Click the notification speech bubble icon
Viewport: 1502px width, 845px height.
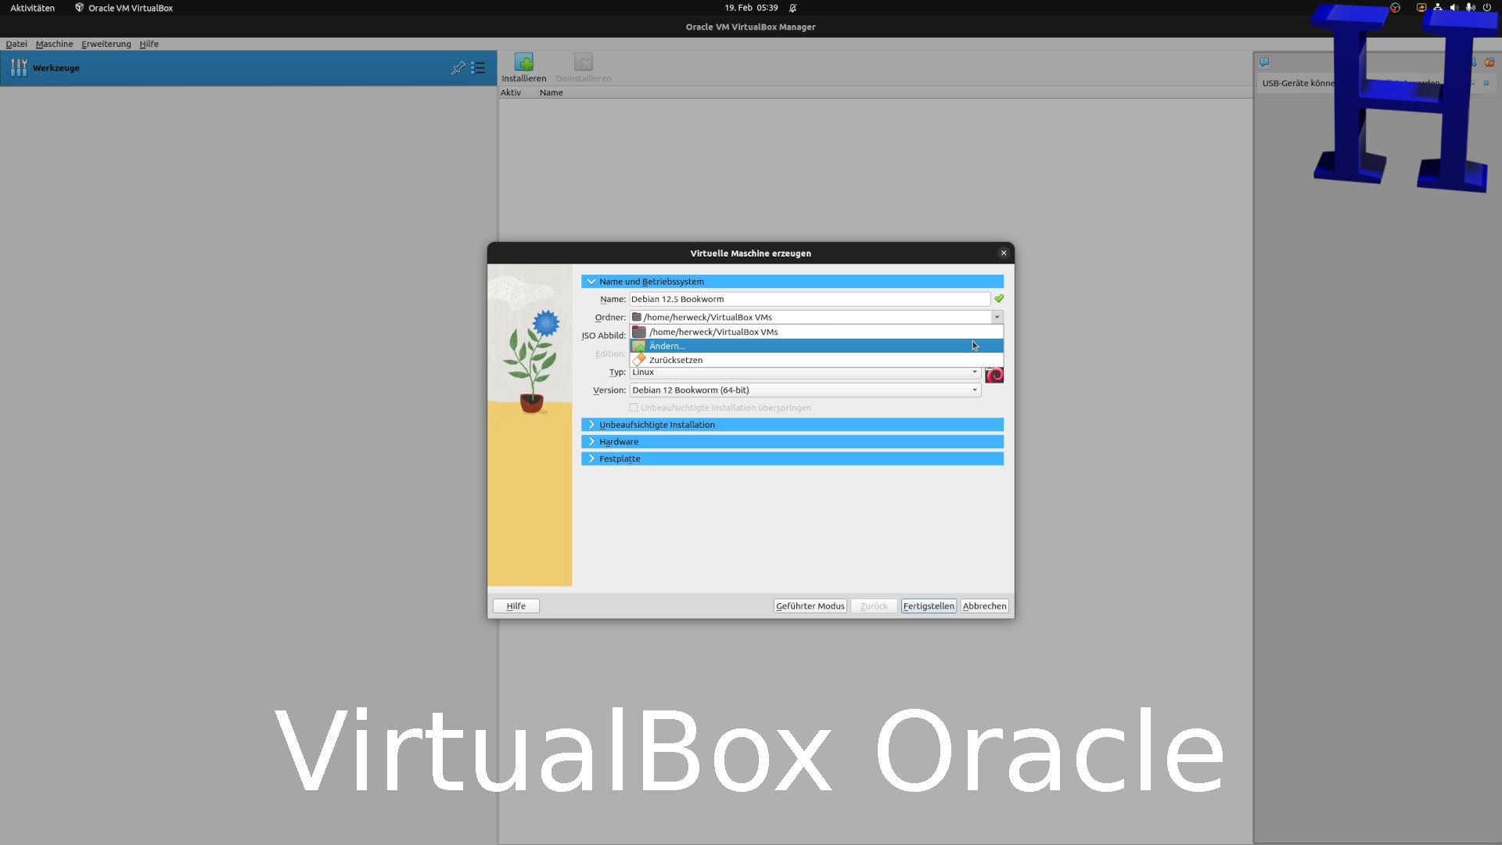tap(1264, 62)
